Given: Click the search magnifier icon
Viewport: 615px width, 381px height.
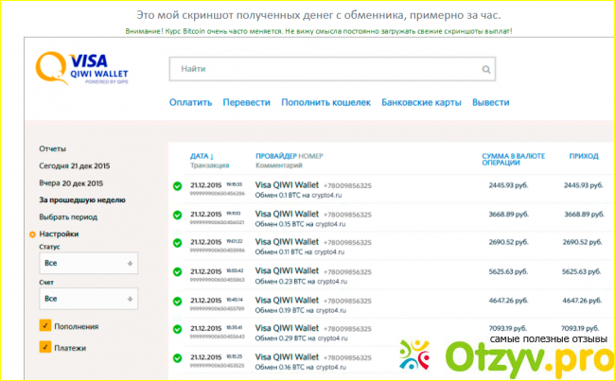Looking at the screenshot, I should point(486,69).
